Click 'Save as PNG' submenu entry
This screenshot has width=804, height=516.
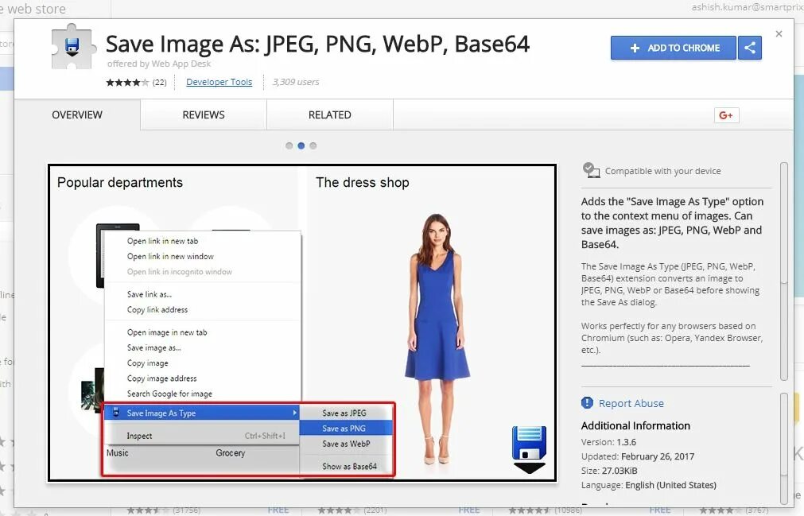pos(346,429)
